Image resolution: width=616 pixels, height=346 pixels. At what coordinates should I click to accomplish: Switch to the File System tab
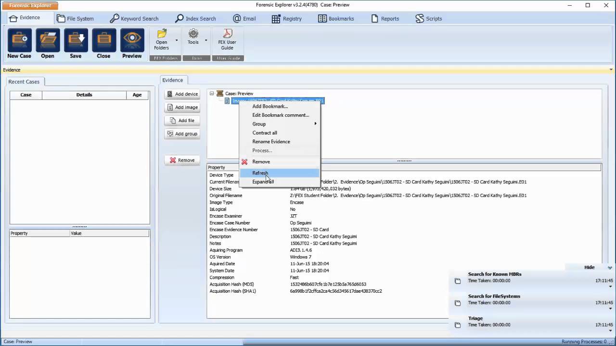coord(75,19)
